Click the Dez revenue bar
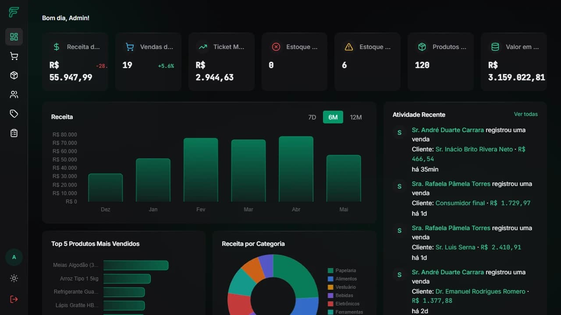 [x=106, y=188]
